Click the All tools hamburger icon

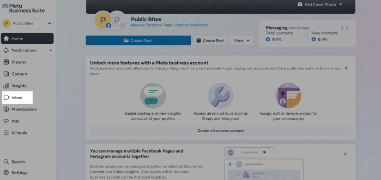coord(6,133)
